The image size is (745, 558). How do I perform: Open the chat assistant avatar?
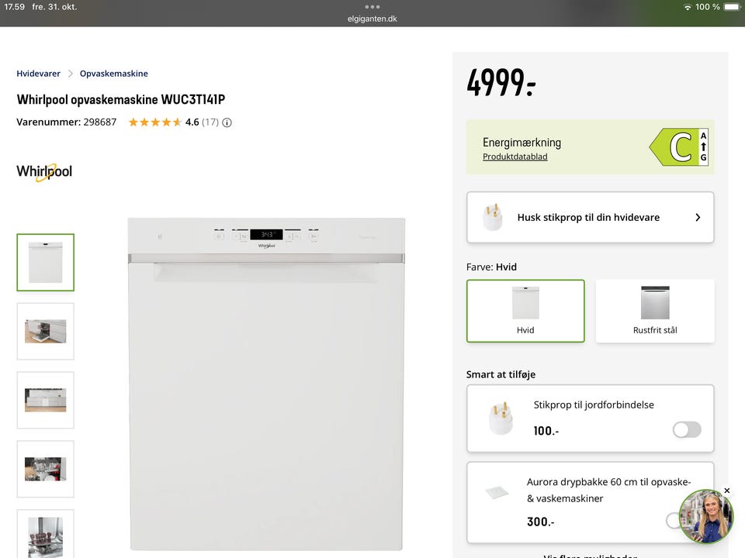coord(705,517)
